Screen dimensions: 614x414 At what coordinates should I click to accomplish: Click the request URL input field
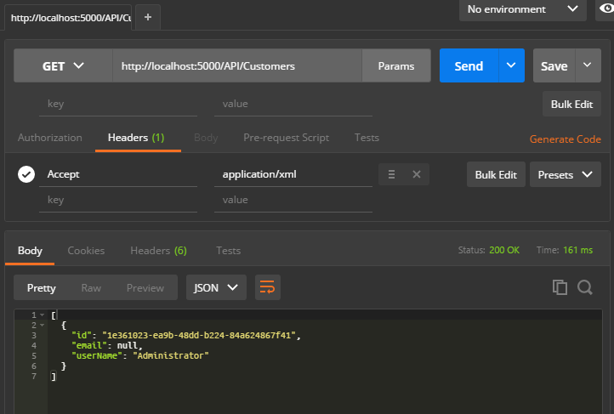pyautogui.click(x=237, y=65)
